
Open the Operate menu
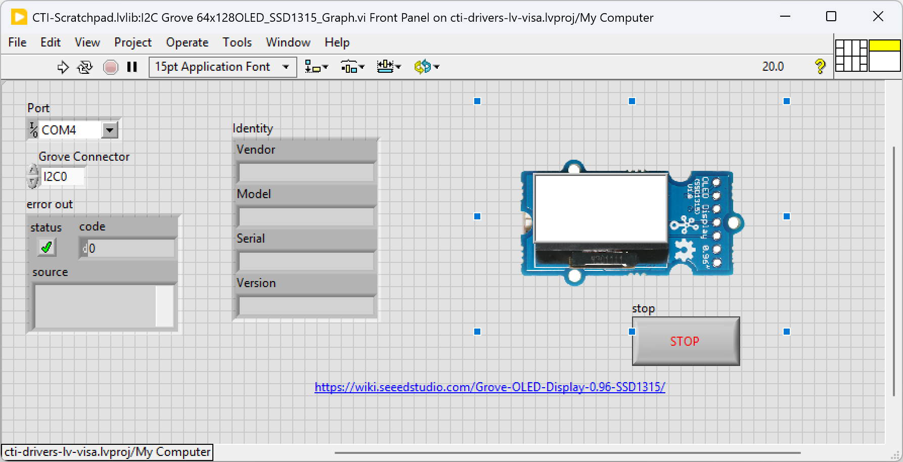pyautogui.click(x=187, y=42)
